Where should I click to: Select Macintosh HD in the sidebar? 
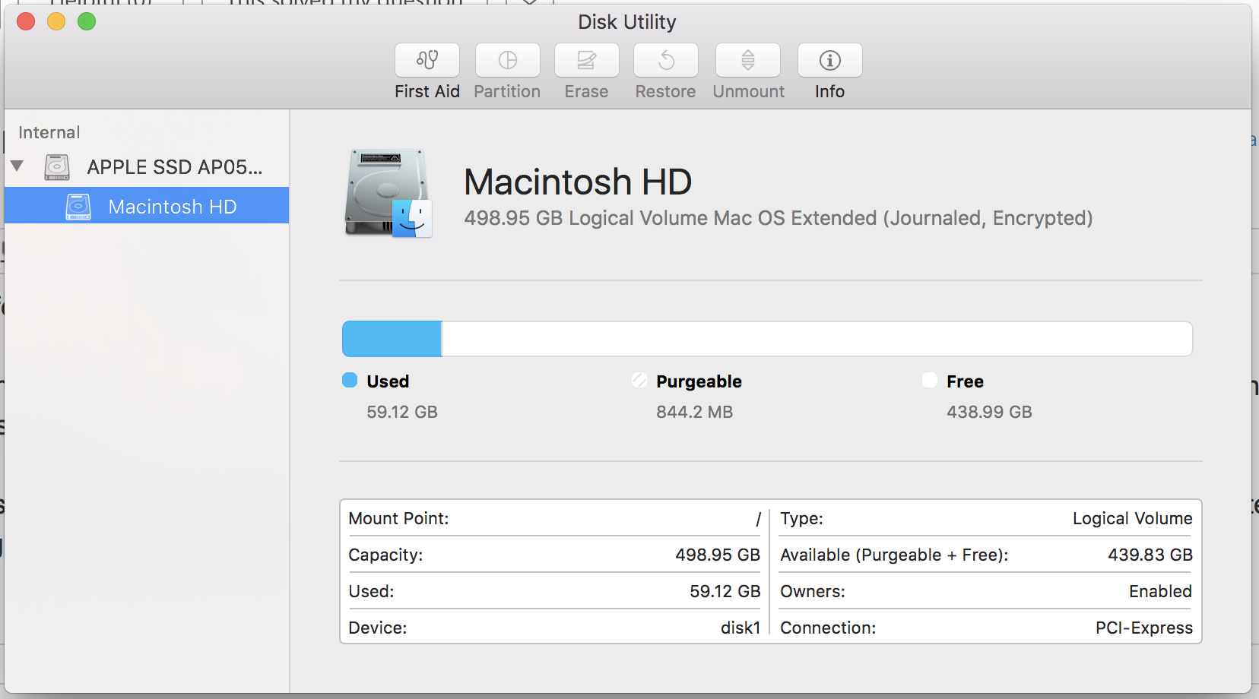pos(147,206)
